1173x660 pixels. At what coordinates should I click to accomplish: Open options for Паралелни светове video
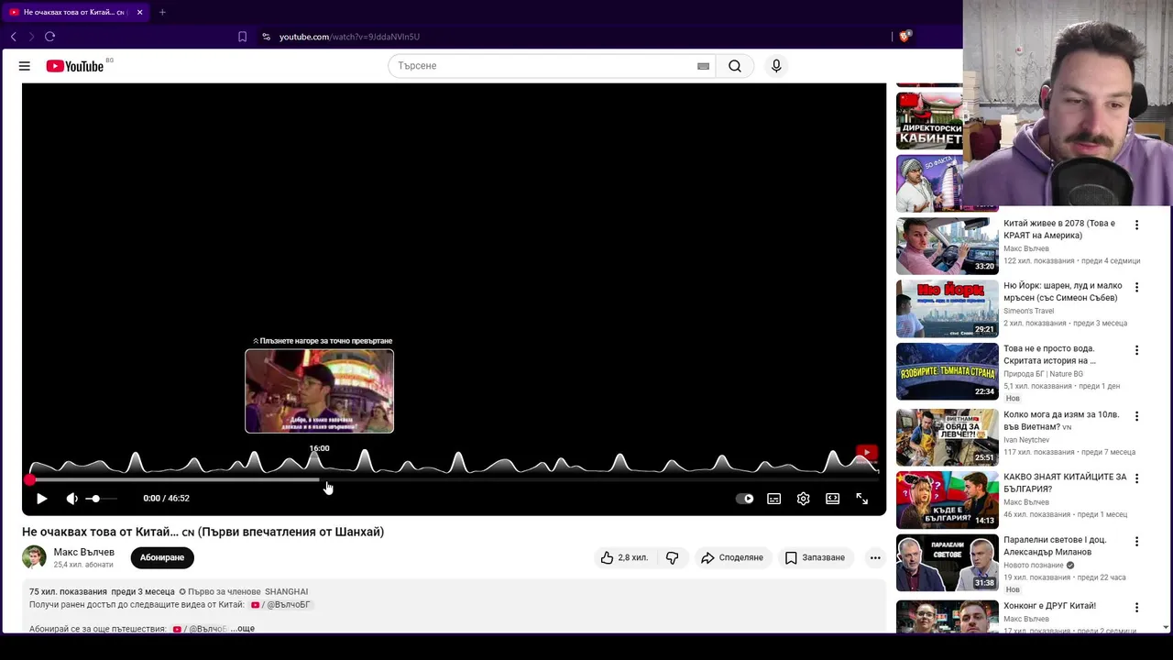click(x=1136, y=542)
